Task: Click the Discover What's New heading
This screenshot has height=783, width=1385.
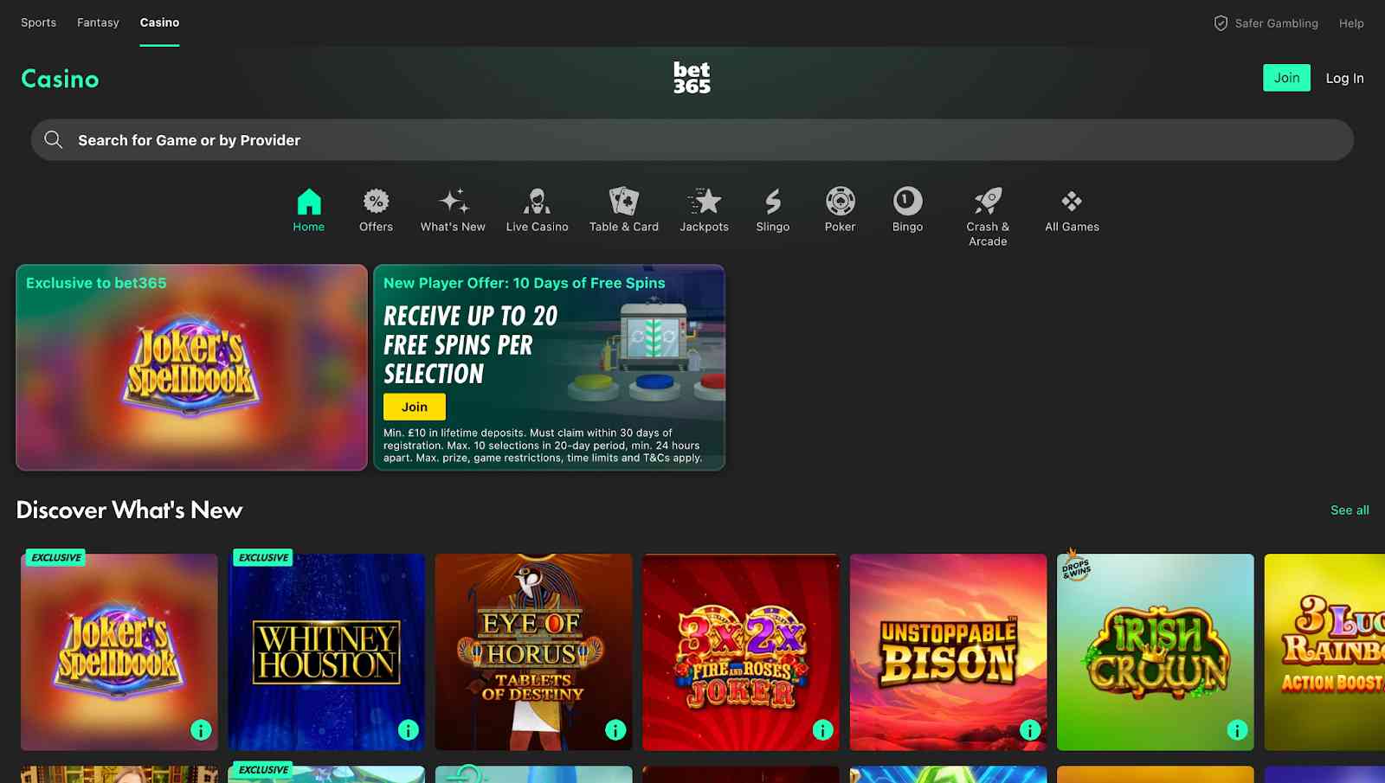Action: [129, 510]
